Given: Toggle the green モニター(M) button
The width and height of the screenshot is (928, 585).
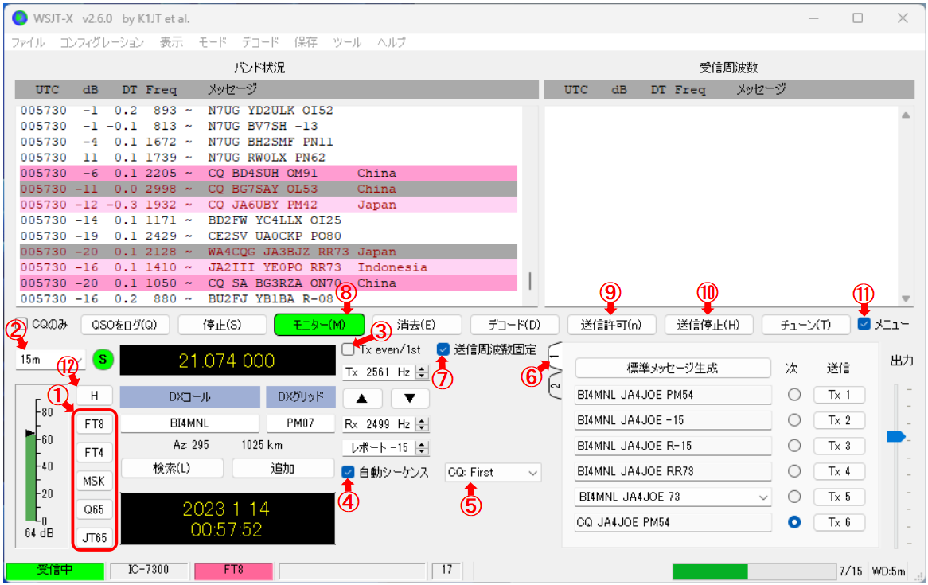Looking at the screenshot, I should tap(320, 325).
